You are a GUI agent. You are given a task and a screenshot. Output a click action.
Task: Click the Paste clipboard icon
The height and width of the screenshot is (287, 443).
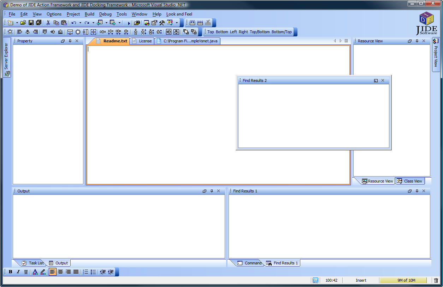click(x=64, y=23)
